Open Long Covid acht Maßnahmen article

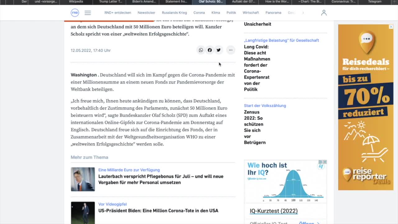point(257,68)
